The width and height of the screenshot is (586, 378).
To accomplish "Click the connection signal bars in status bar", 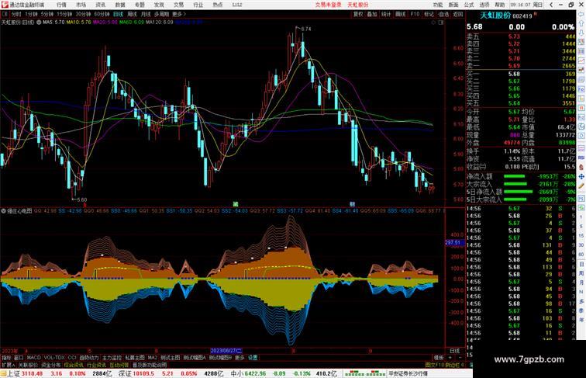I will coord(364,373).
